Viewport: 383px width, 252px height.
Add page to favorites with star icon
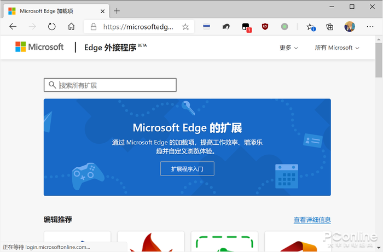[185, 27]
